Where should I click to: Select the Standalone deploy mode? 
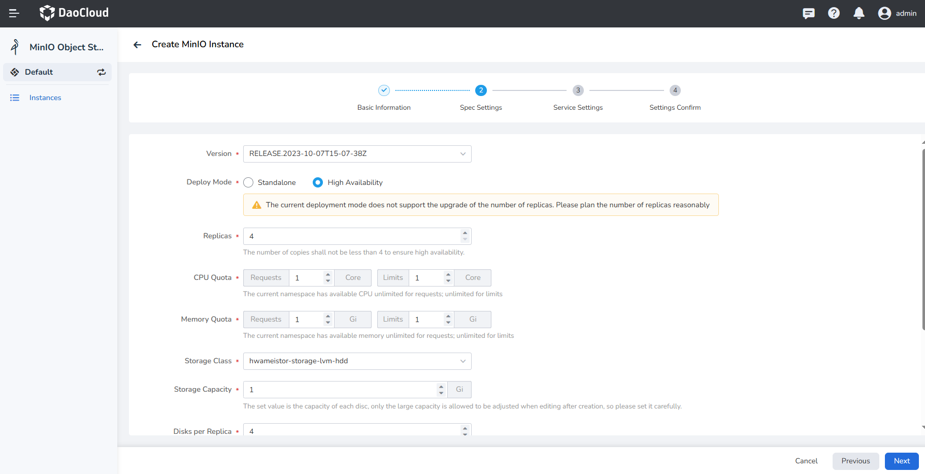[x=248, y=182]
